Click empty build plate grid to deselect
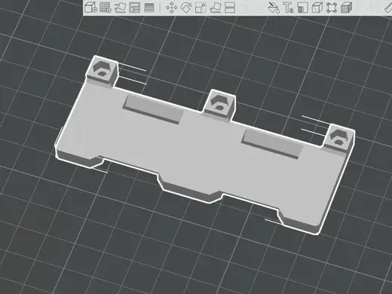The height and width of the screenshot is (294, 392). (x=75, y=239)
